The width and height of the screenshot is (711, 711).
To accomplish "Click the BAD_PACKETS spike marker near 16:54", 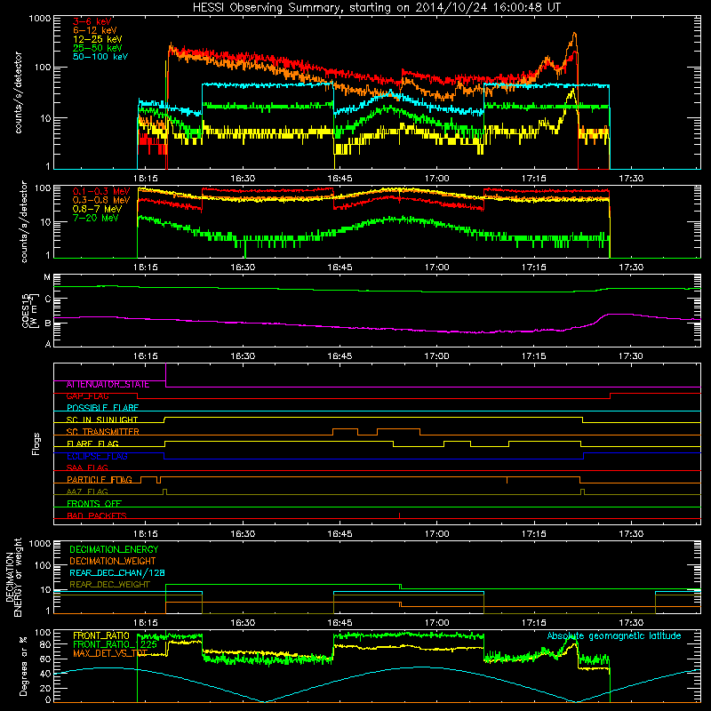I will pos(399,515).
